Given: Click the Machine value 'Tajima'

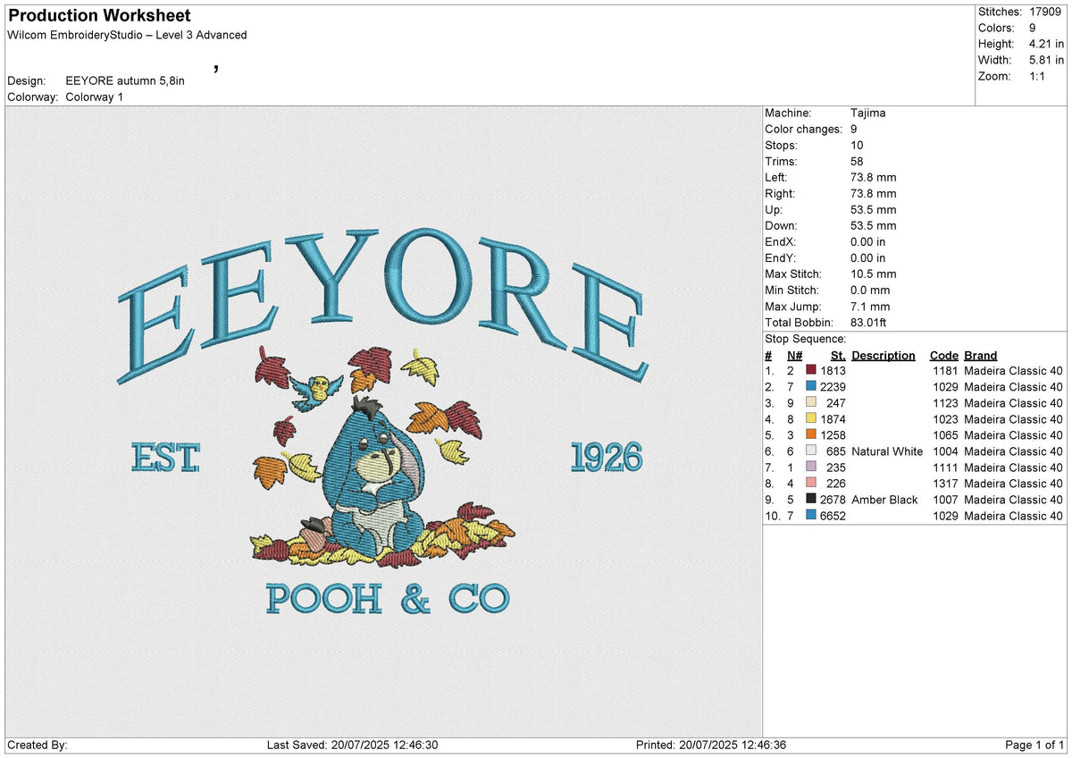Looking at the screenshot, I should coord(868,114).
